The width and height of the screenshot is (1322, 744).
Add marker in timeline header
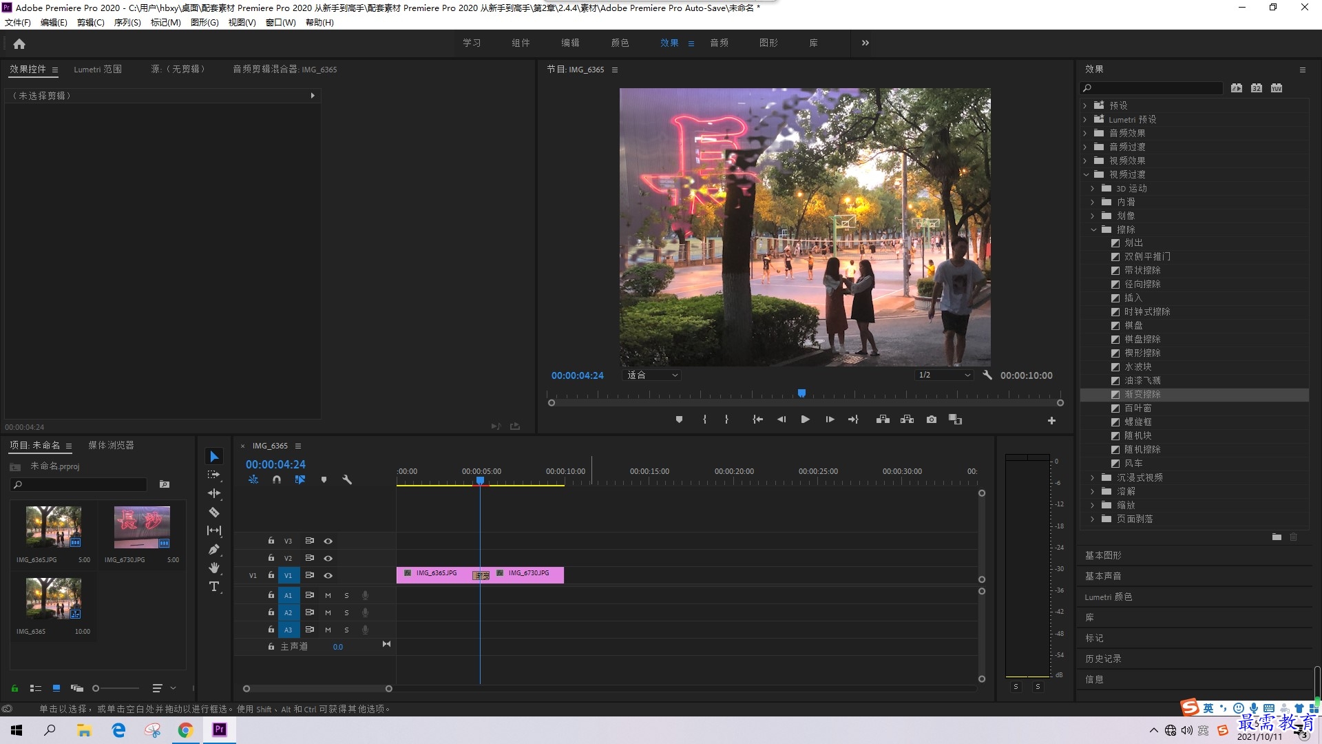[324, 479]
